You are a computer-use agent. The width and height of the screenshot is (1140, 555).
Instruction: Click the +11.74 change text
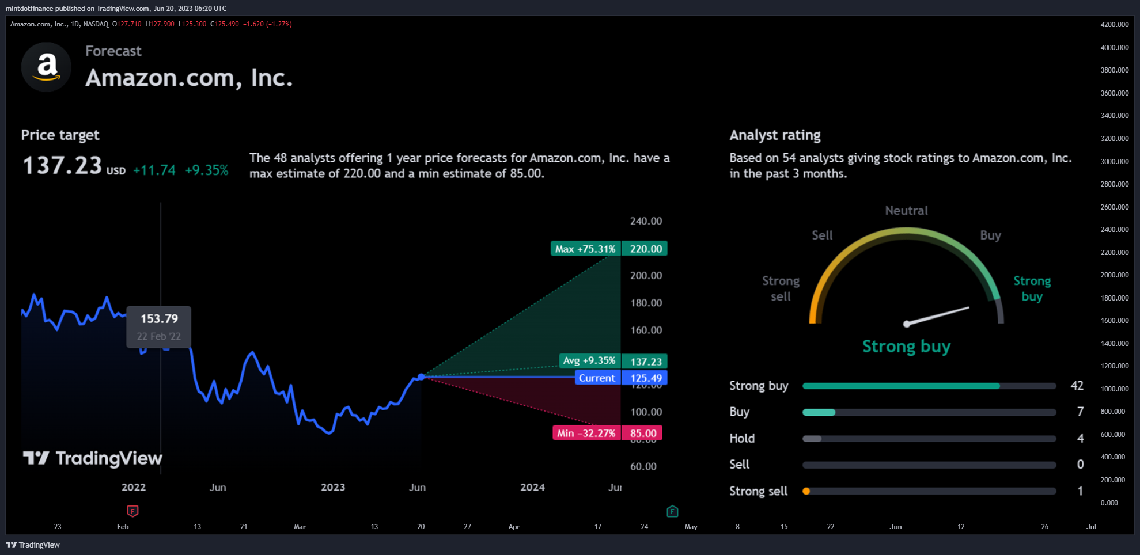click(x=154, y=170)
